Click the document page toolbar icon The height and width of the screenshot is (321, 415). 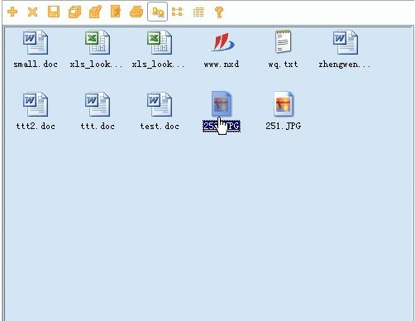(116, 12)
